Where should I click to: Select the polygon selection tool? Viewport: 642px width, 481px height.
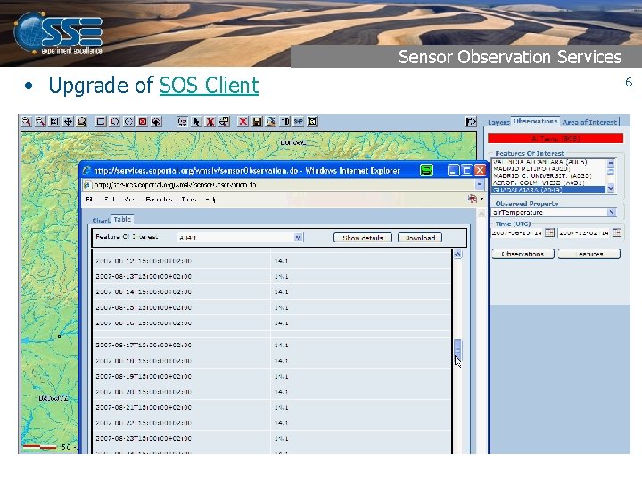[115, 121]
